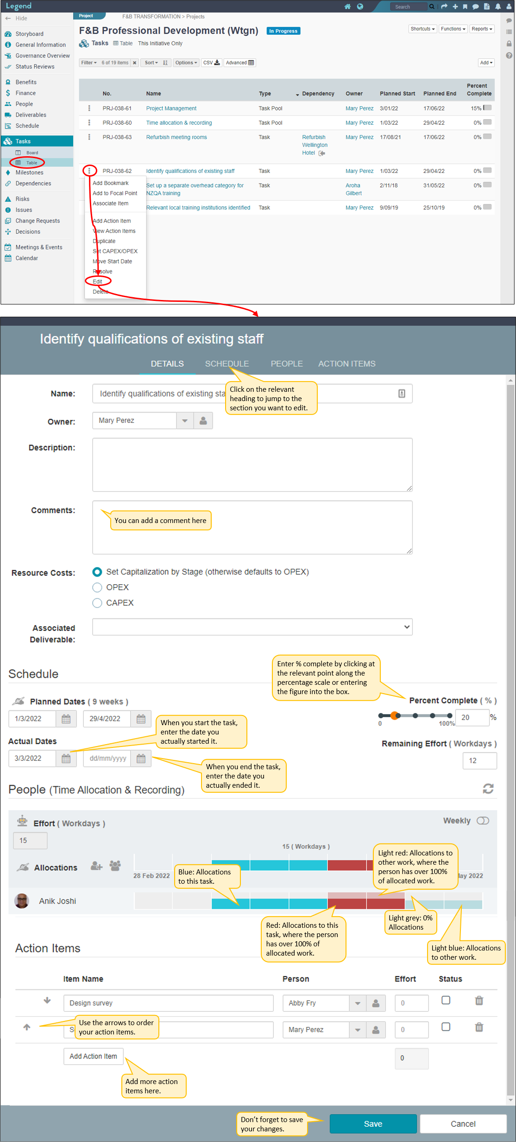
Task: Open the Shortcuts dropdown
Action: 422,29
